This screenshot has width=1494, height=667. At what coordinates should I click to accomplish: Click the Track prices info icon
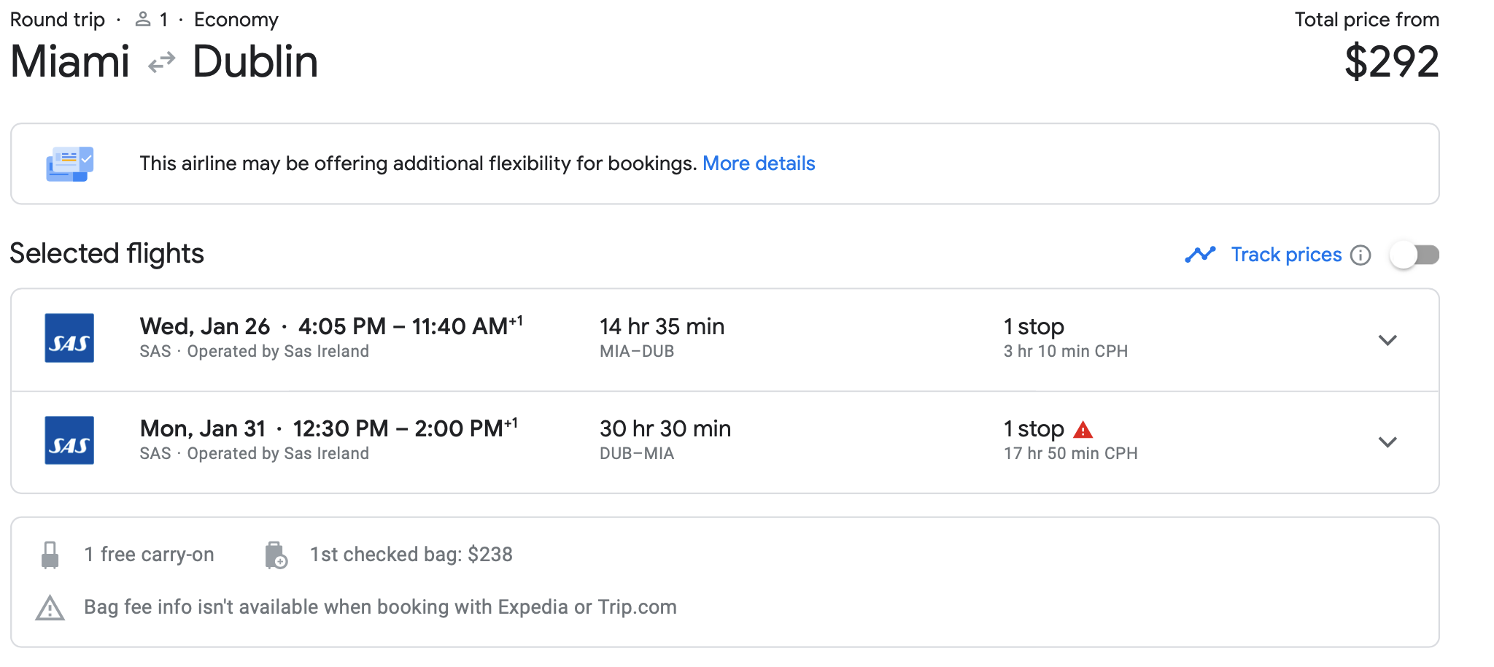(1361, 255)
